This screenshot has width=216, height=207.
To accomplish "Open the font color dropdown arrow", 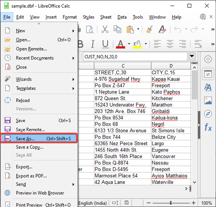I will point(129,44).
